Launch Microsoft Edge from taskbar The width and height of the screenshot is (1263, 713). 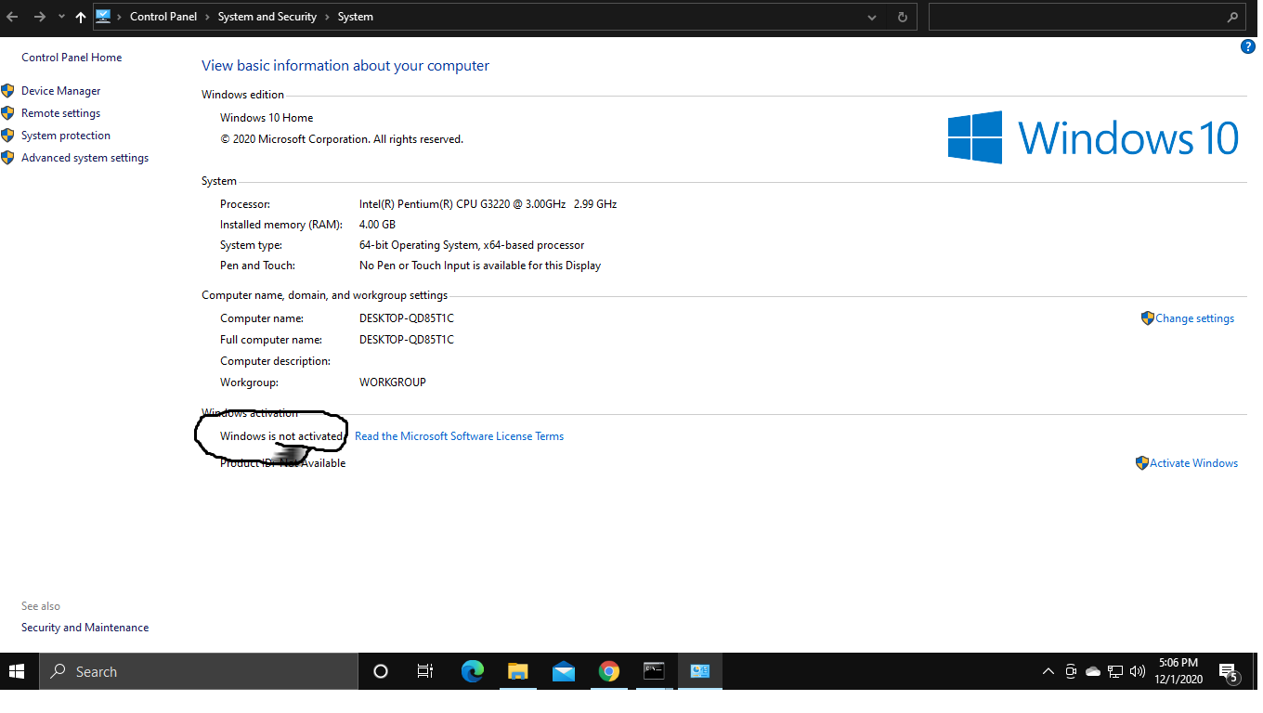pyautogui.click(x=473, y=671)
